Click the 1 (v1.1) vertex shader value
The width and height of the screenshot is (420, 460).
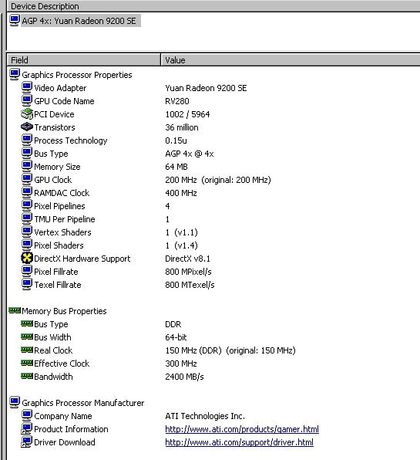(x=182, y=232)
